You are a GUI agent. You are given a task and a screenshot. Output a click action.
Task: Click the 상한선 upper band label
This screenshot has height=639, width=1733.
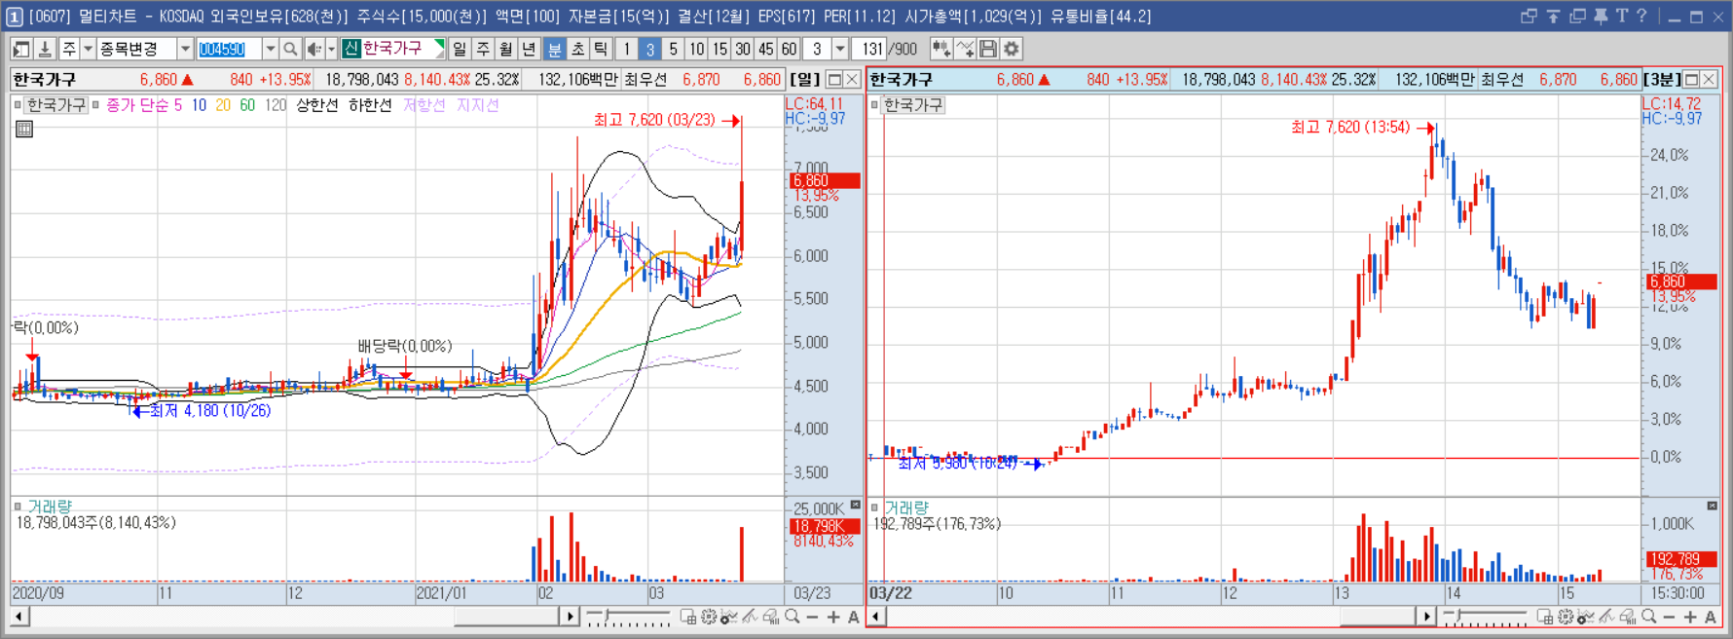click(316, 104)
